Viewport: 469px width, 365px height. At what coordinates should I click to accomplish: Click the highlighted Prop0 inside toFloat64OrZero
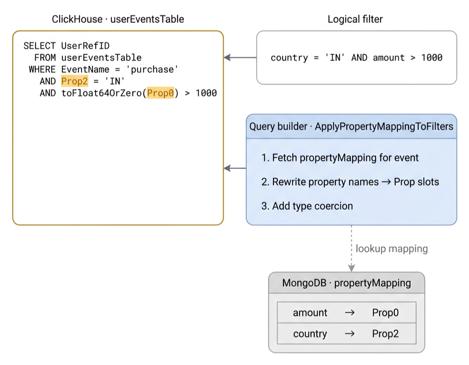coord(160,93)
